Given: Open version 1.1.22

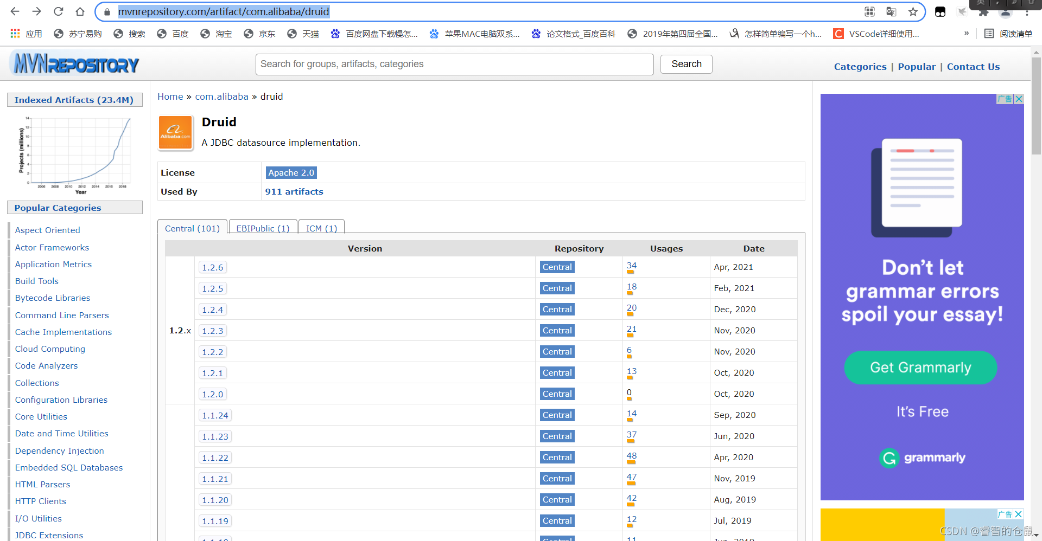Looking at the screenshot, I should point(215,458).
